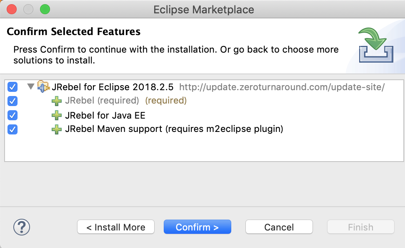Open help with the question mark icon
Viewport: 405px width, 248px height.
[22, 227]
